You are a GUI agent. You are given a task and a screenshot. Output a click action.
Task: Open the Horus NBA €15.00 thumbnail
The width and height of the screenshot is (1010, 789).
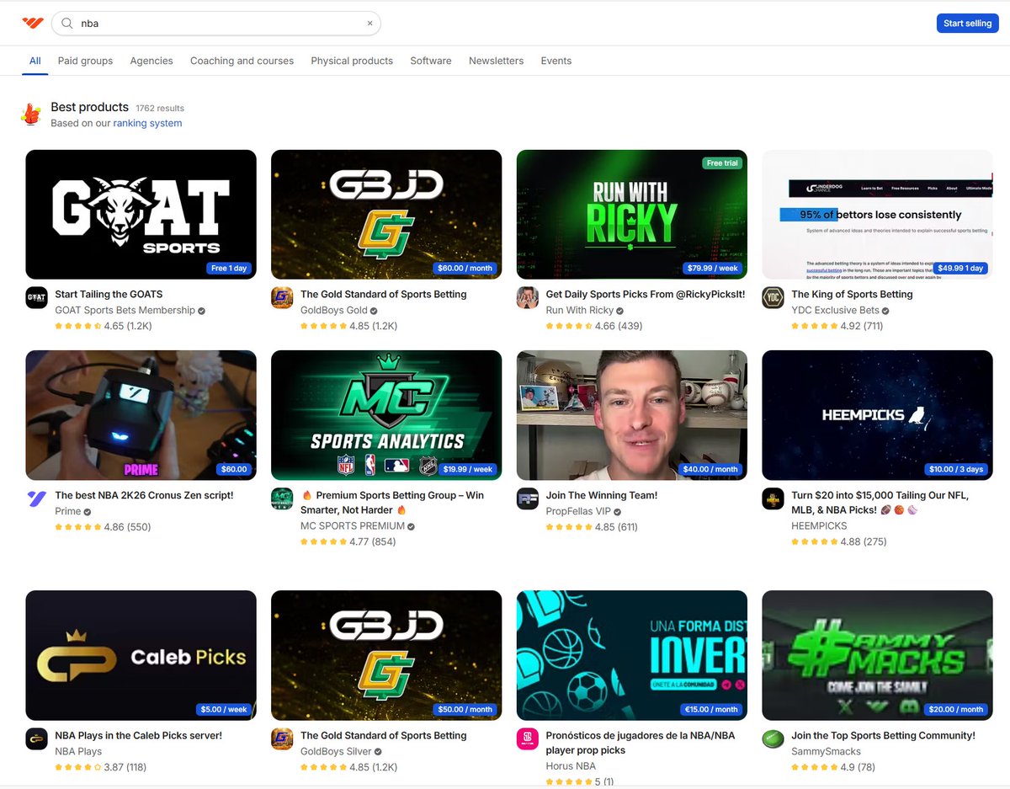(x=632, y=655)
